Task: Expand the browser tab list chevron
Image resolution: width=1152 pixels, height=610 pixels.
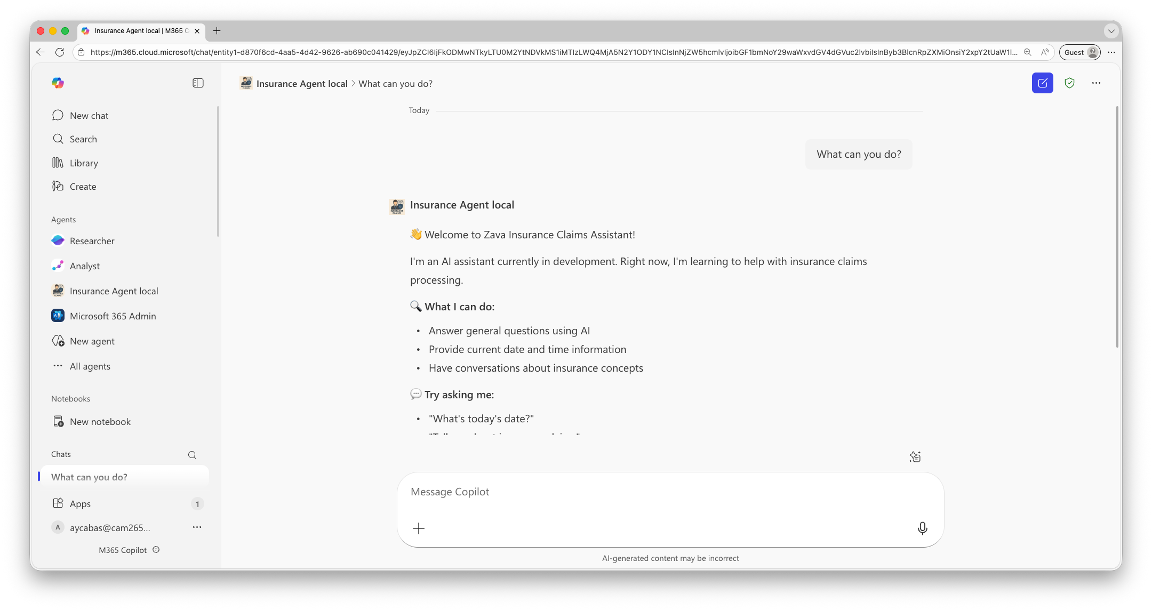Action: (1110, 31)
